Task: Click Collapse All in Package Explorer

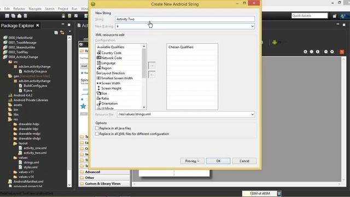Action: click(x=56, y=33)
